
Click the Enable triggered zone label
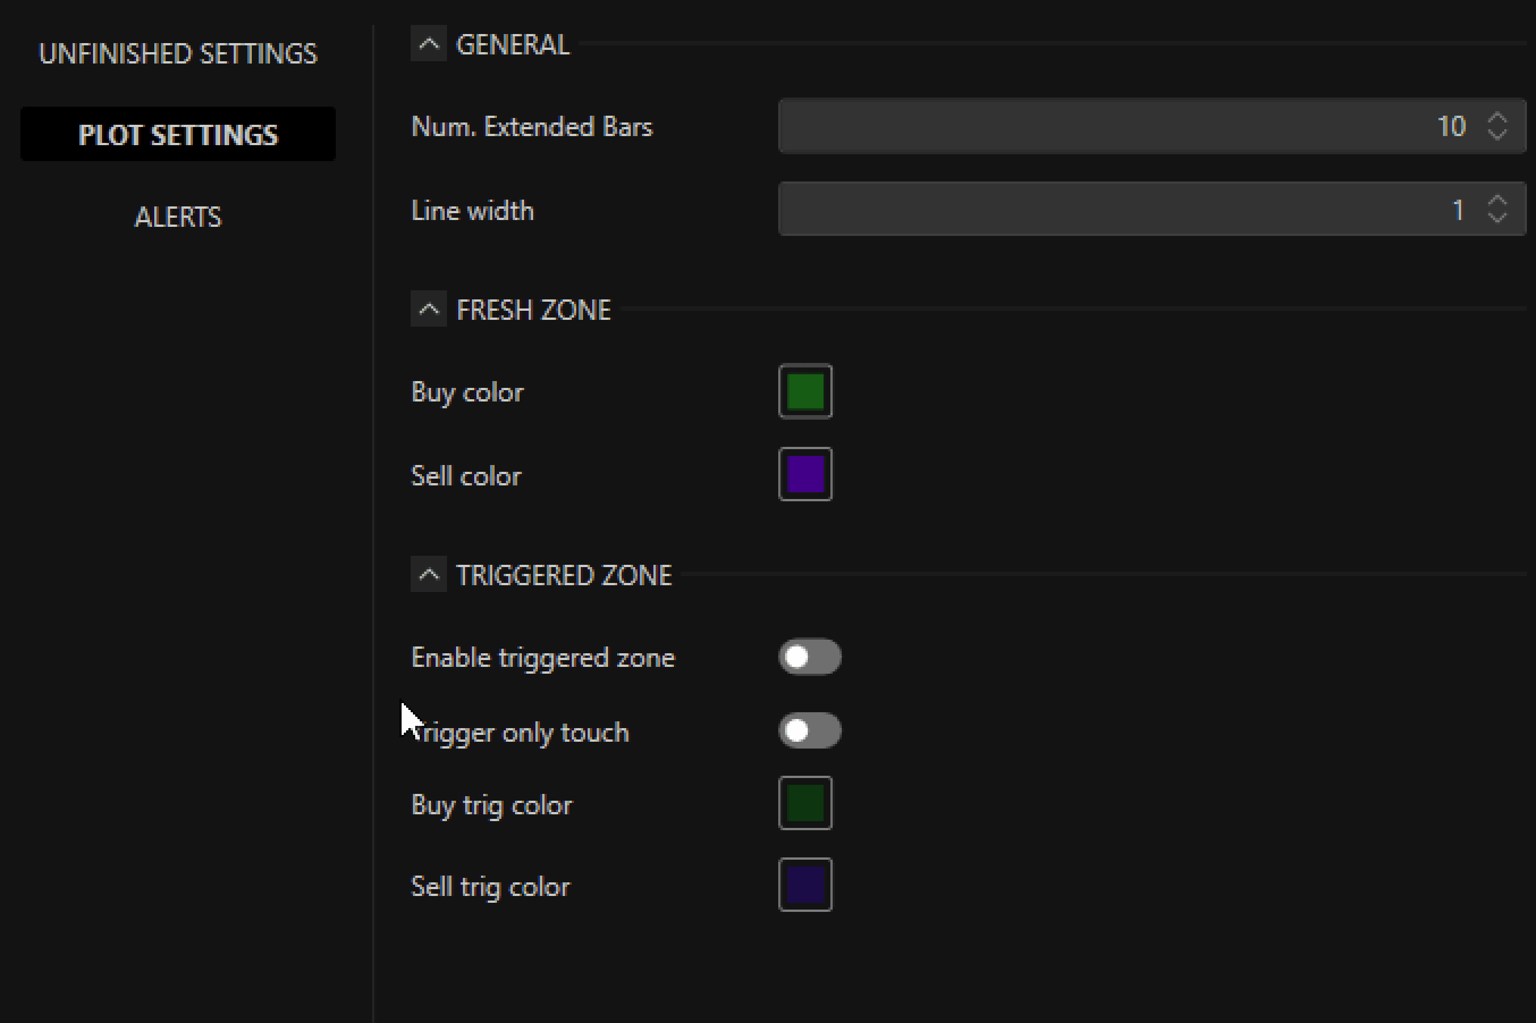543,658
